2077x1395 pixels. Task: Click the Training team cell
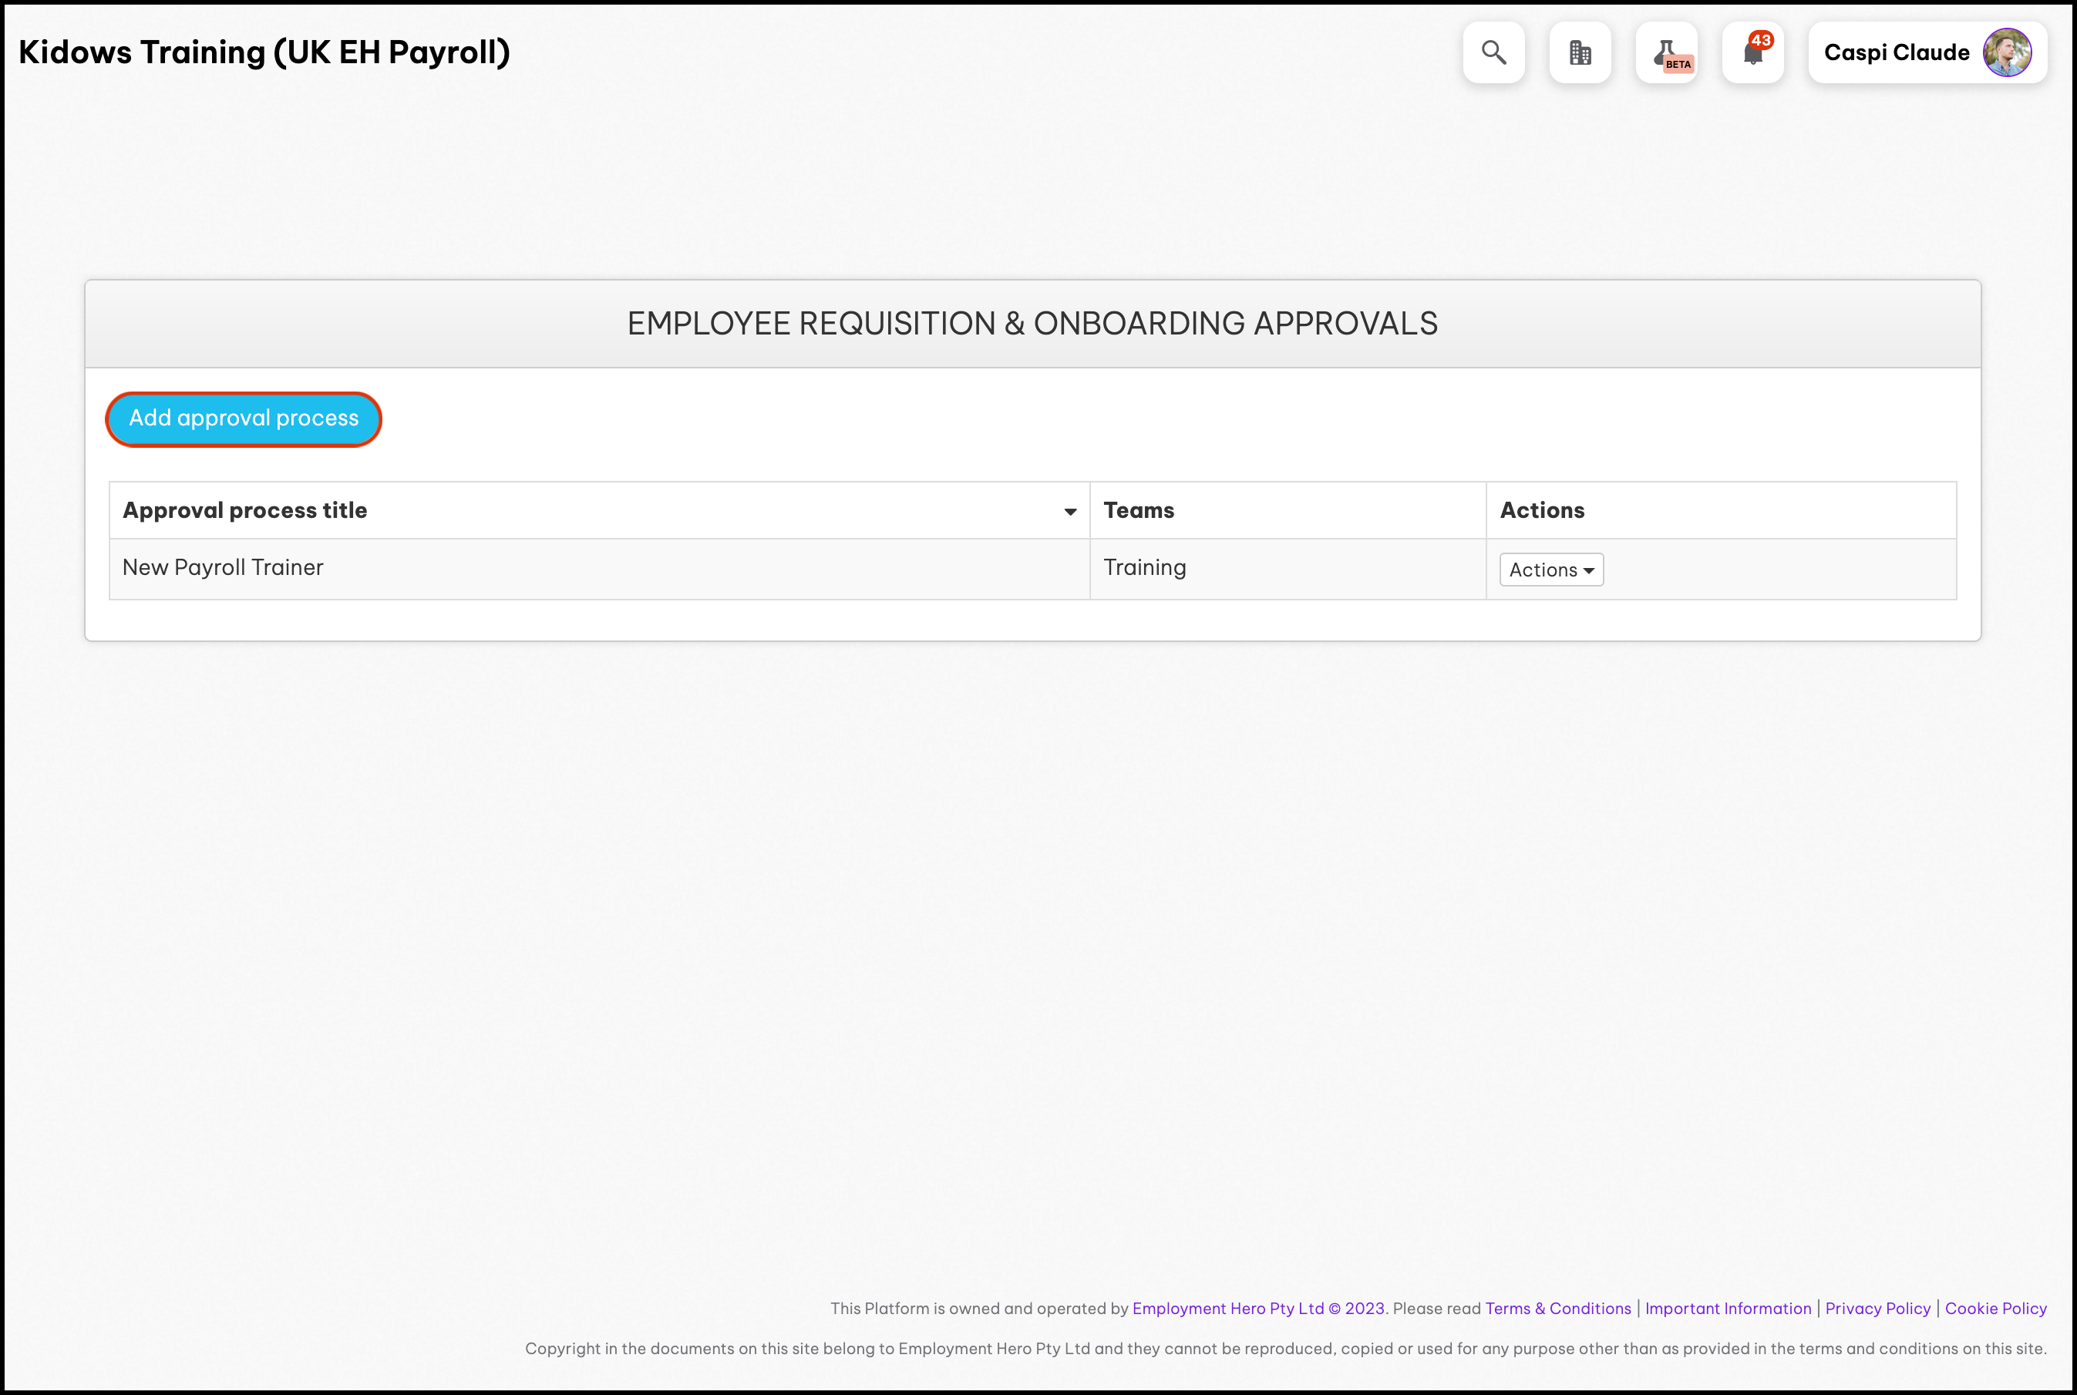1288,569
